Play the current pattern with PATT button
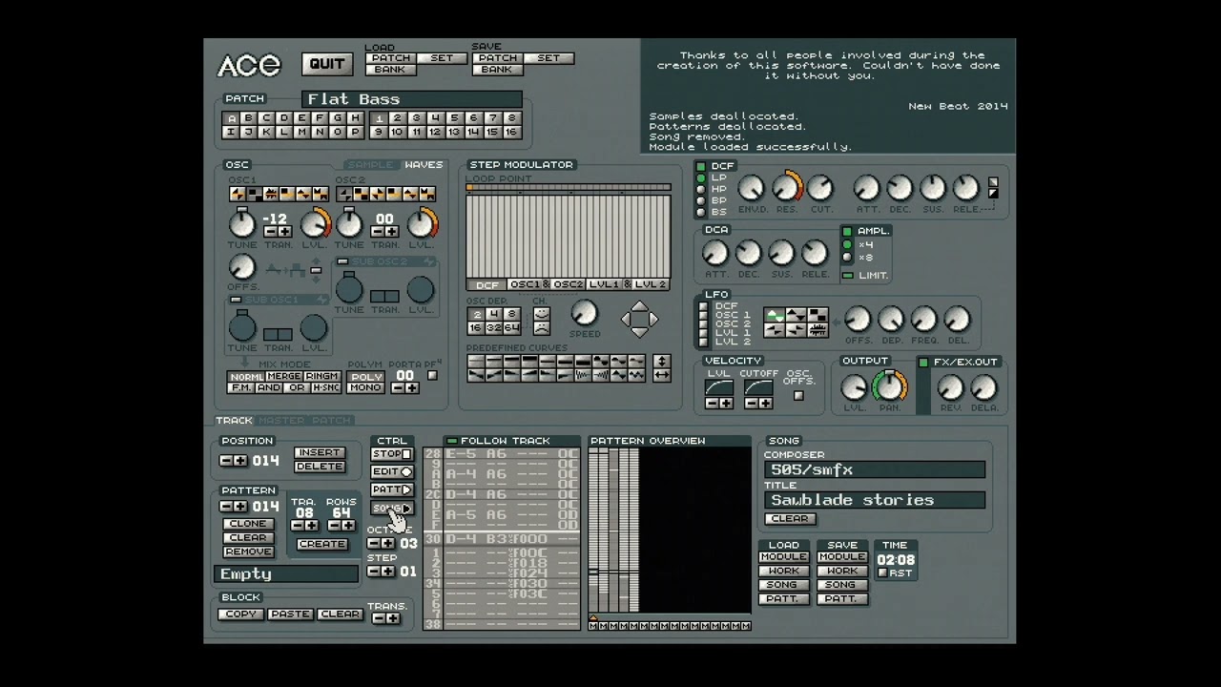This screenshot has height=687, width=1221. [392, 489]
